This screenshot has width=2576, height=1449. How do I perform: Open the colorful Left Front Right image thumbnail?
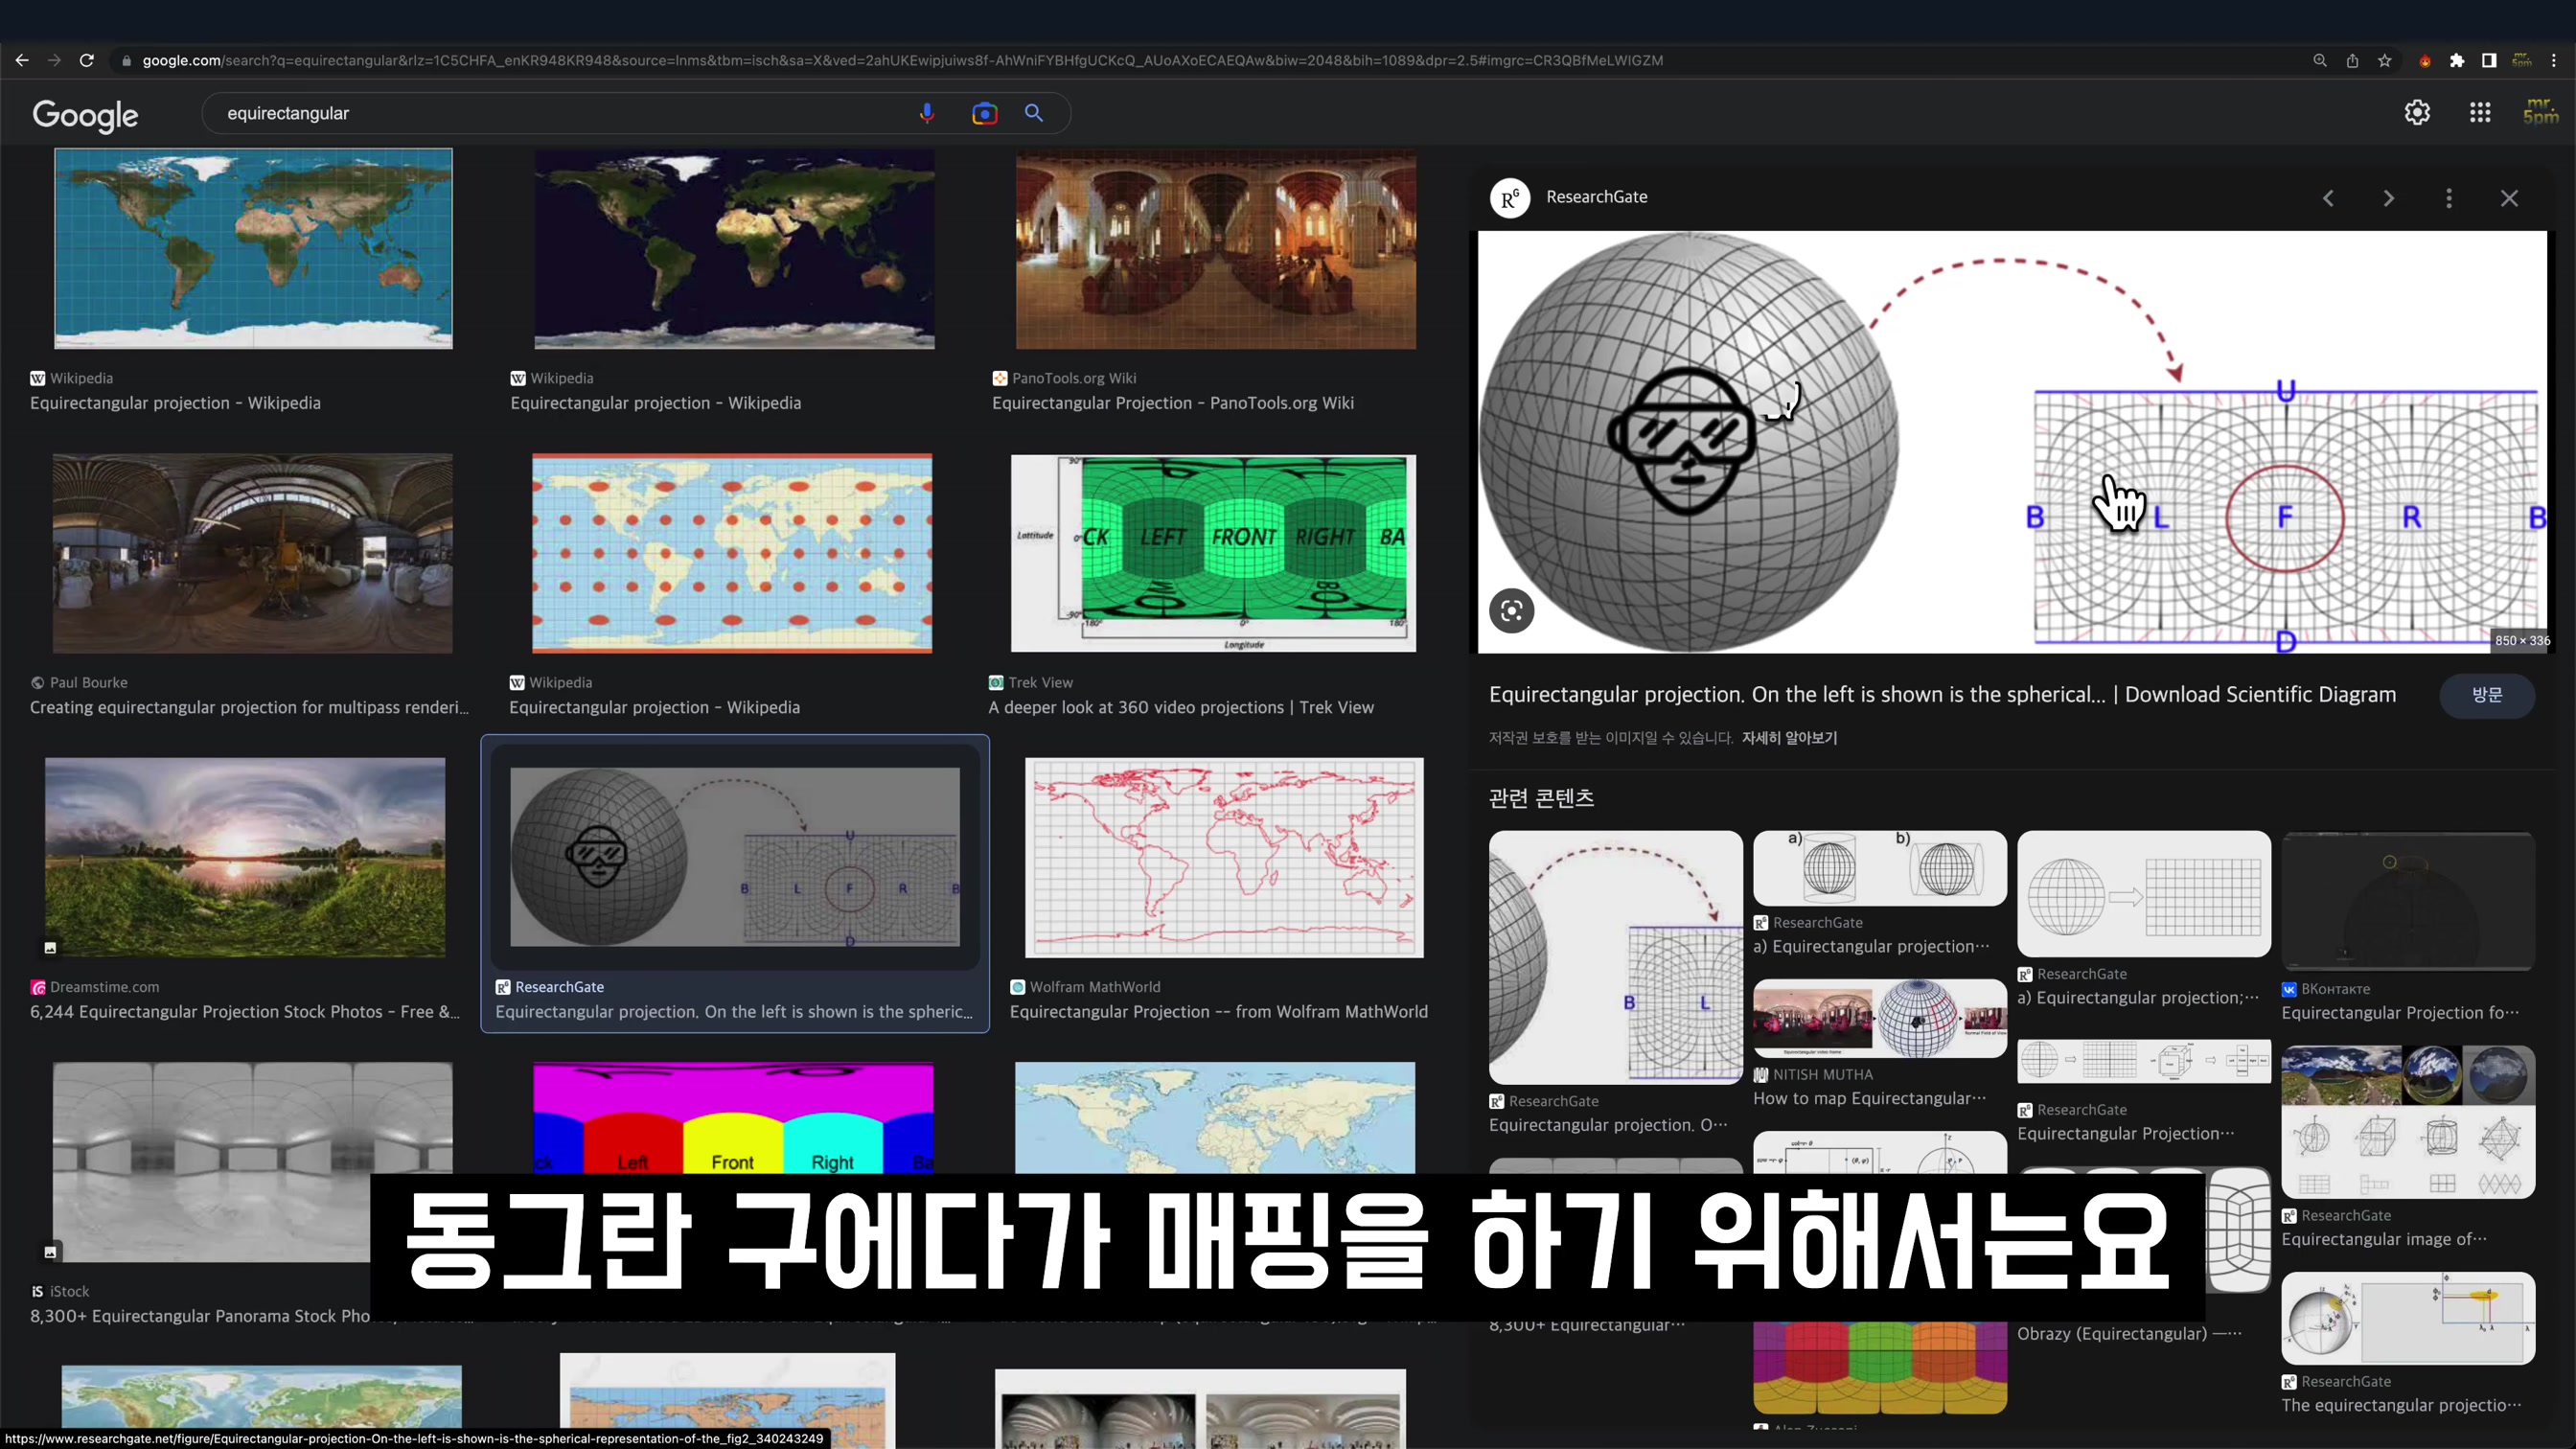pos(733,1116)
